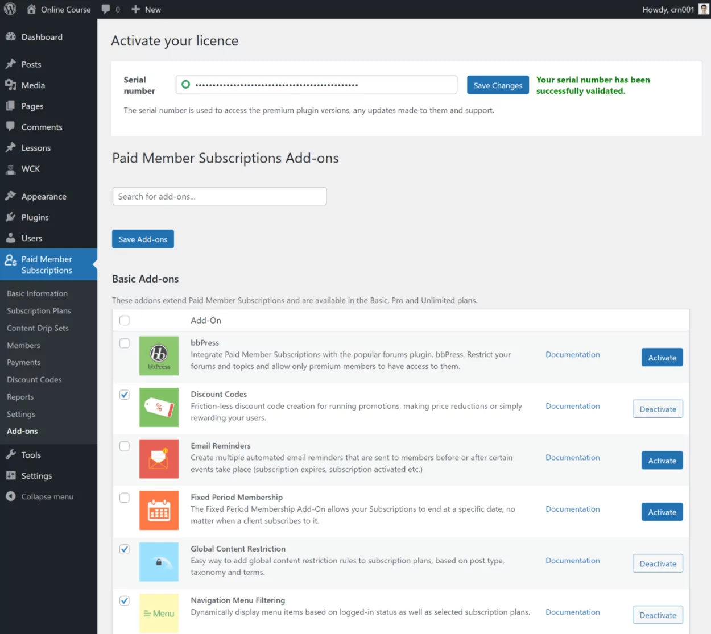Open bbPress Documentation link
The width and height of the screenshot is (711, 634).
(573, 354)
